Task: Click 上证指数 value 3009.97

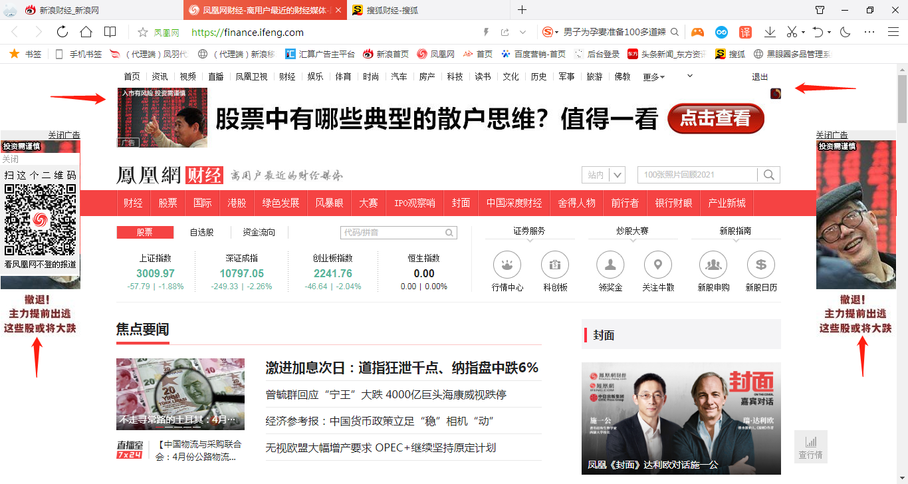Action: pyautogui.click(x=156, y=273)
